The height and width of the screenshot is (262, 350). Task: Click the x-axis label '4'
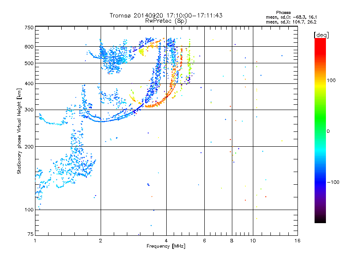pyautogui.click(x=166, y=241)
